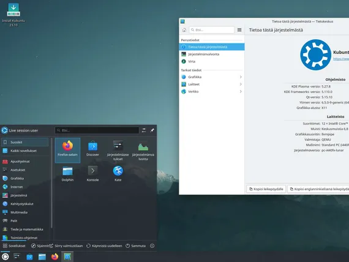Click the Qt-versio: 5.15.10 text

(x=319, y=97)
